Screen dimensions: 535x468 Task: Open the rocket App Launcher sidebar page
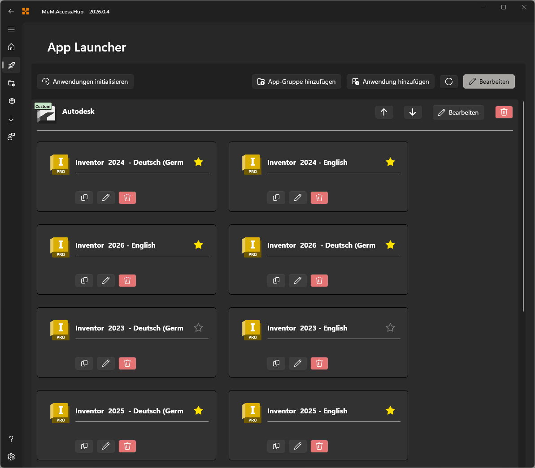pos(11,65)
